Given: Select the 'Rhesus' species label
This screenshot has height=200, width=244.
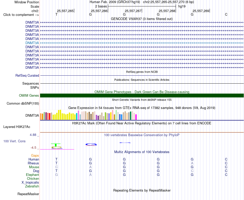Looking at the screenshot, I should [33, 163].
